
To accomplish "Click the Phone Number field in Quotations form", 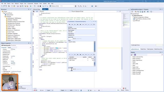I will click(72, 32).
